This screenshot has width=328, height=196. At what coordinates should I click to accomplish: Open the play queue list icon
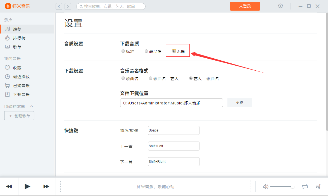point(318,187)
